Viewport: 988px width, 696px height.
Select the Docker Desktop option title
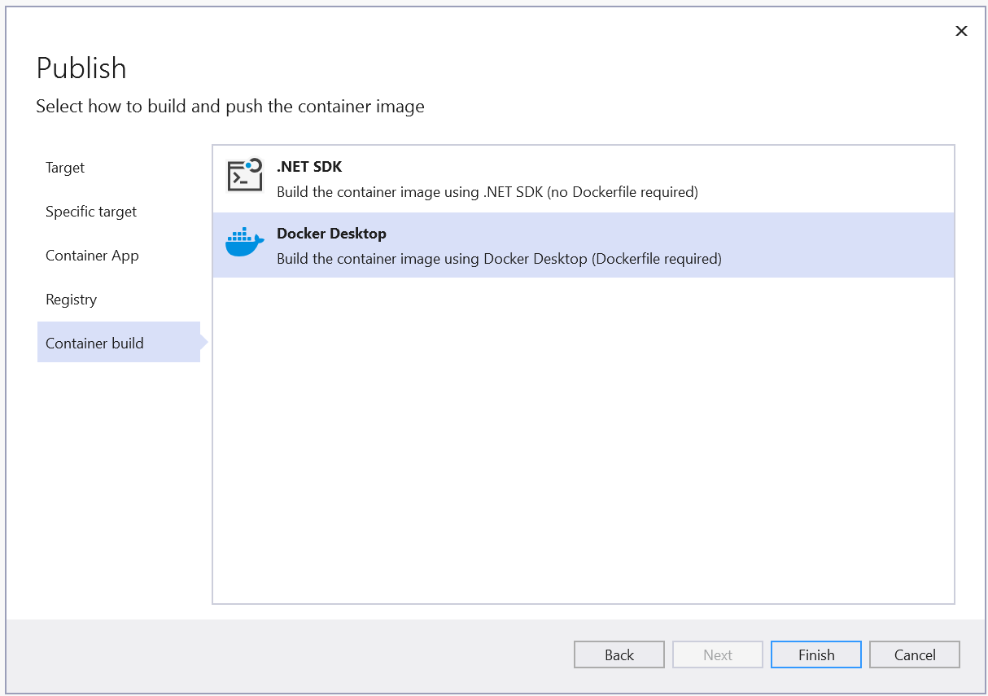[331, 234]
